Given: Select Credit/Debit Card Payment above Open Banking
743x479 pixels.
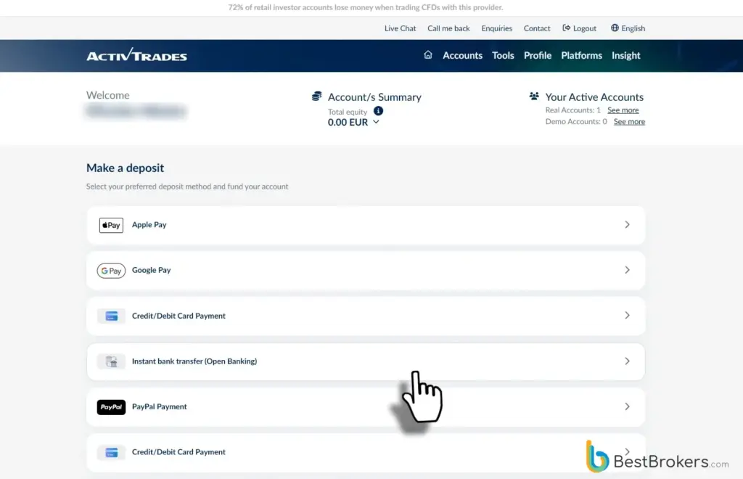Looking at the screenshot, I should coord(366,316).
